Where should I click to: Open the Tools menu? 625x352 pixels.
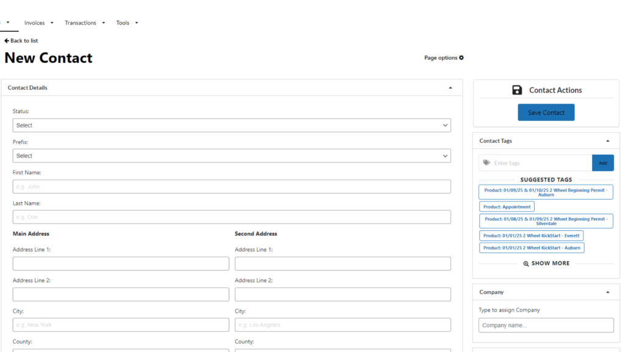point(127,23)
